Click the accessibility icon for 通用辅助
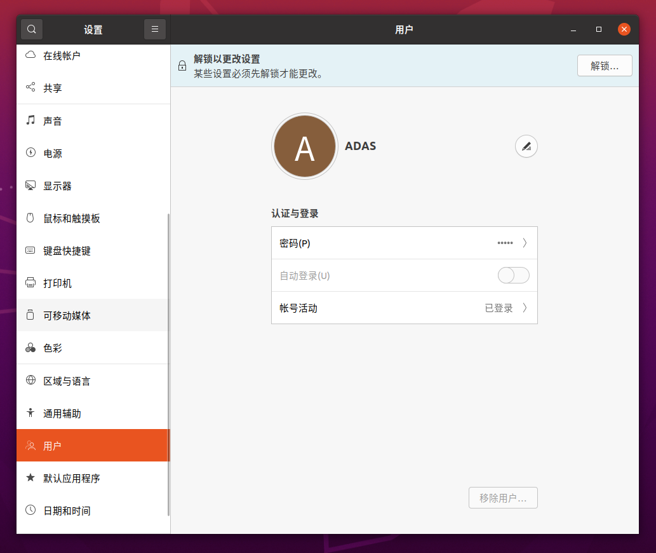This screenshot has width=656, height=553. (30, 413)
